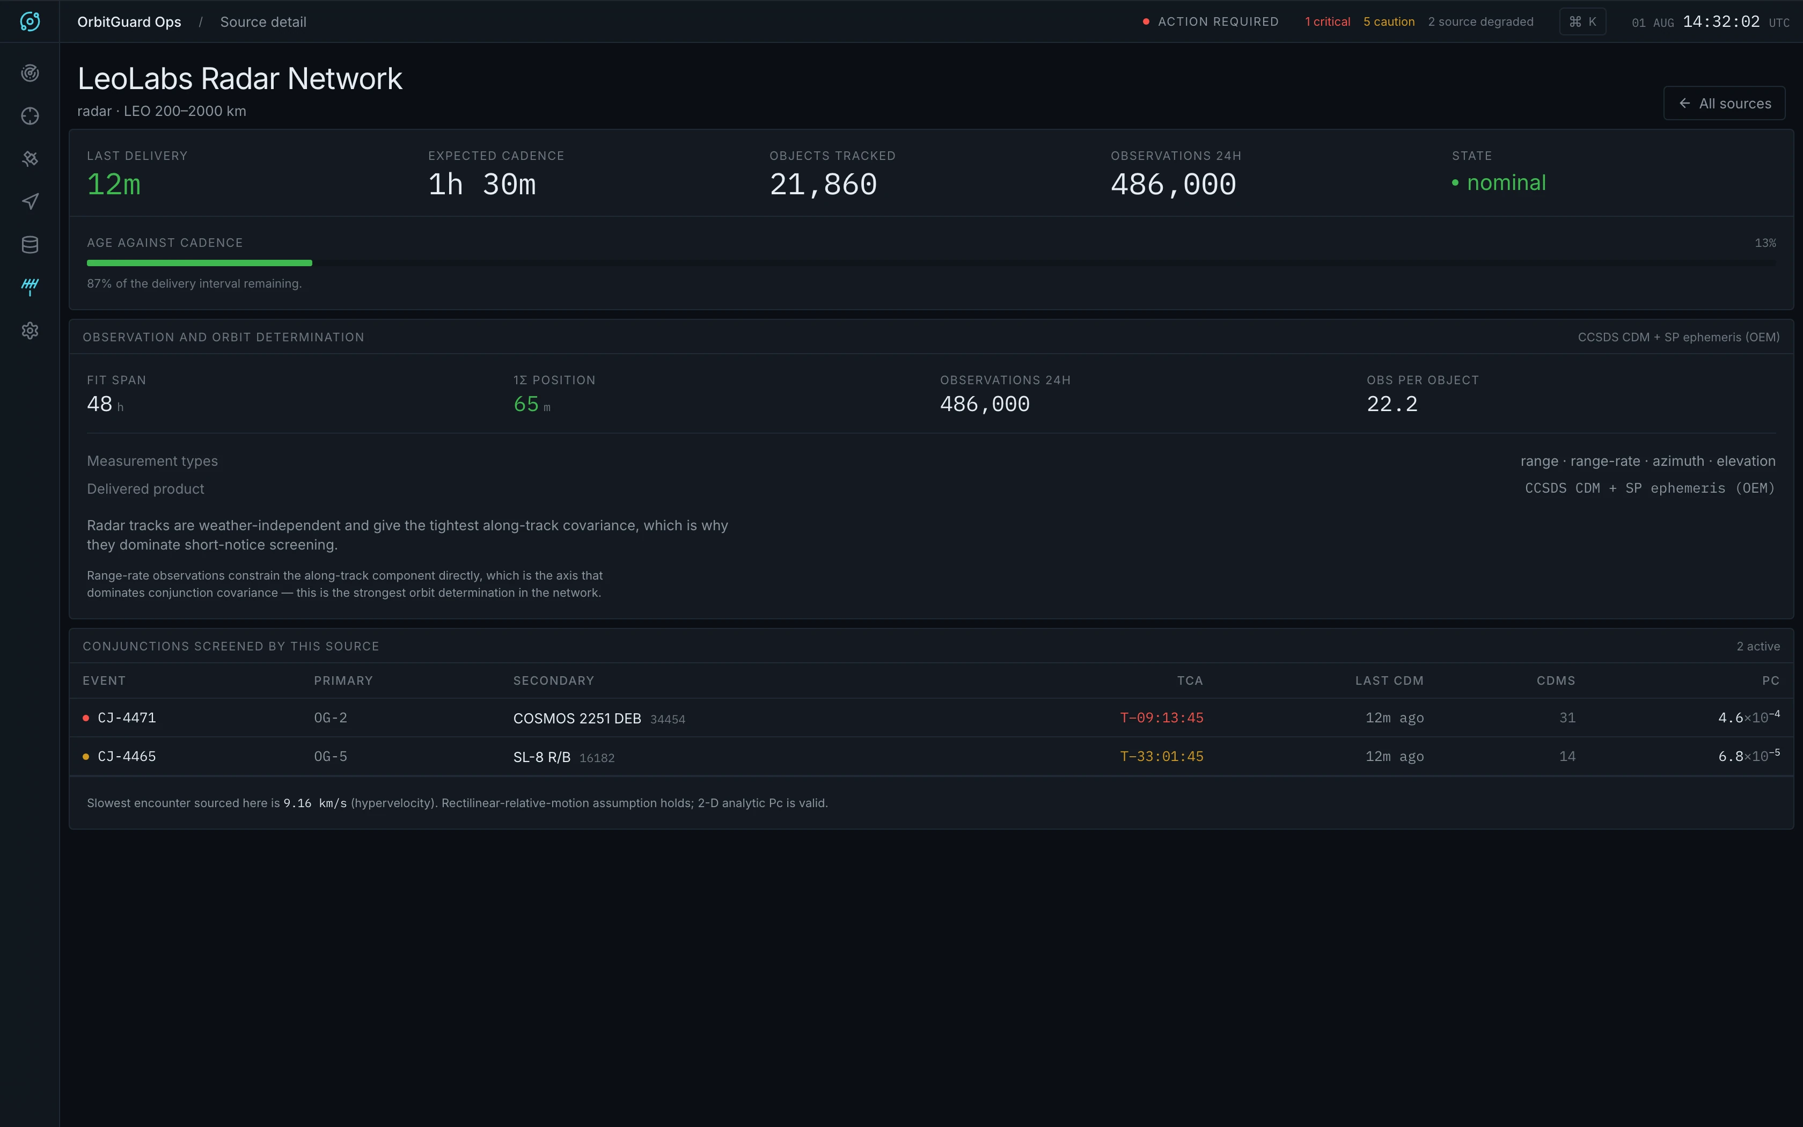
Task: Click the COSMOS 2251 DEB secondary object
Action: point(577,719)
